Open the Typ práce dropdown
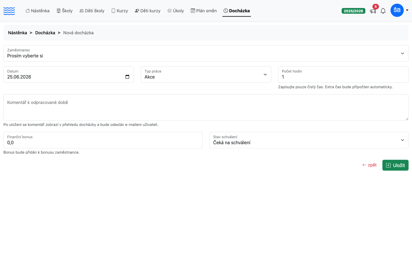 [206, 75]
